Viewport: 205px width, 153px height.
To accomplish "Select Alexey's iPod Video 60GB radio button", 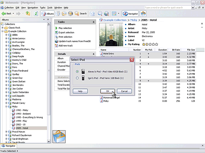I will click(x=77, y=71).
